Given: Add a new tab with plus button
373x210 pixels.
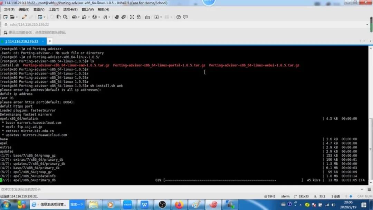Looking at the screenshot, I should pos(50,41).
